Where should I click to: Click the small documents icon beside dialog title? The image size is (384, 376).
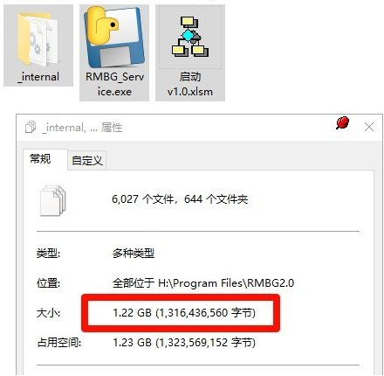(31, 127)
